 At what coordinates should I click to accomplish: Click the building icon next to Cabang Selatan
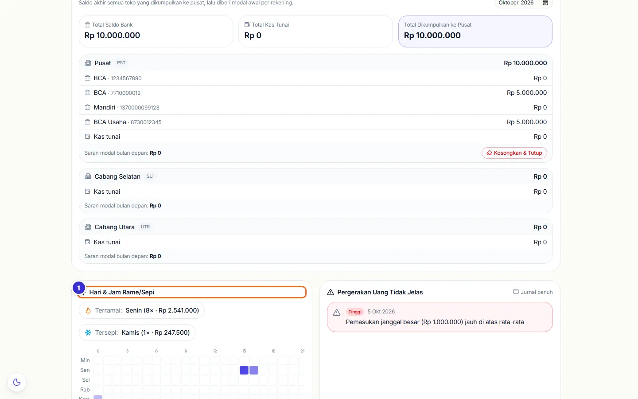tap(88, 176)
